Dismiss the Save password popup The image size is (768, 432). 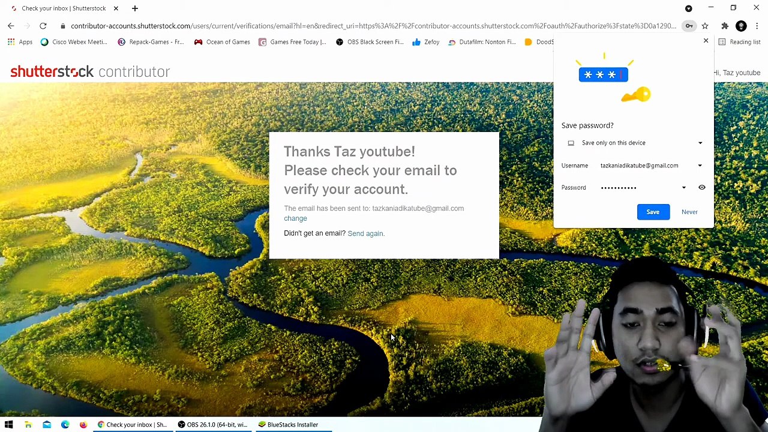(x=706, y=41)
